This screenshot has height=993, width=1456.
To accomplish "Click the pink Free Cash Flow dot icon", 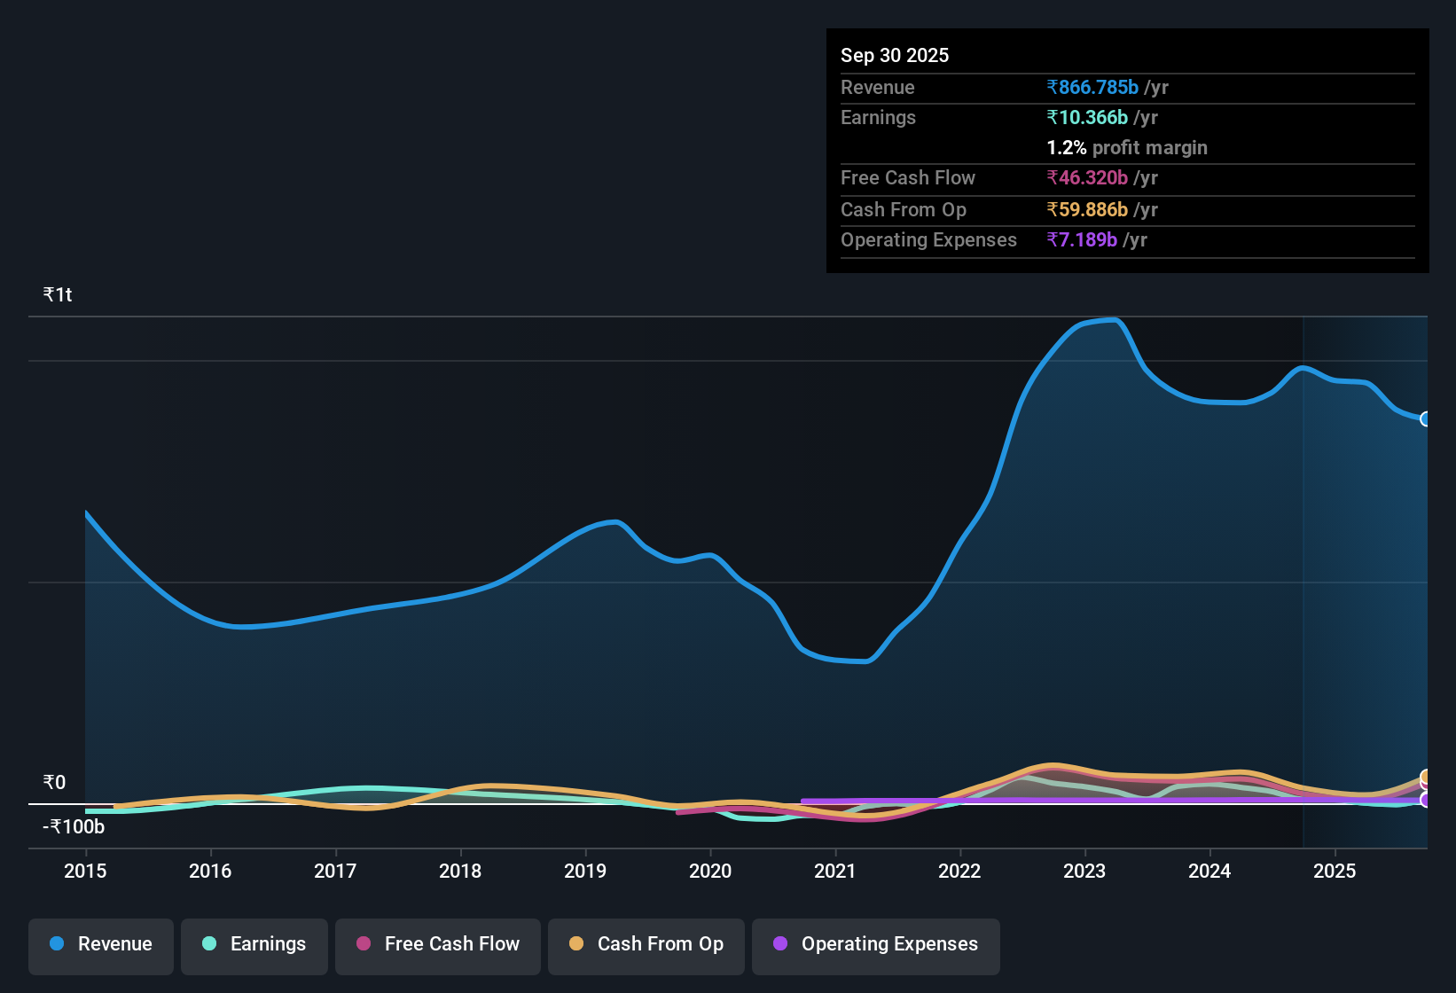I will pos(363,944).
